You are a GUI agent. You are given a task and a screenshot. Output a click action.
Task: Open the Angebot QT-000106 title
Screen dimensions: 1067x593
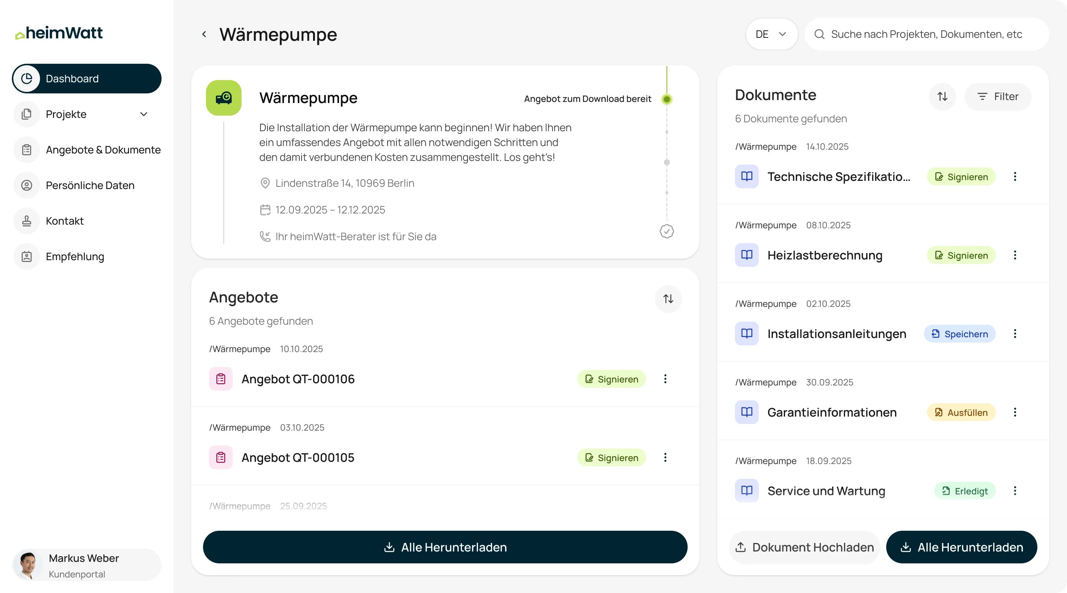[298, 379]
